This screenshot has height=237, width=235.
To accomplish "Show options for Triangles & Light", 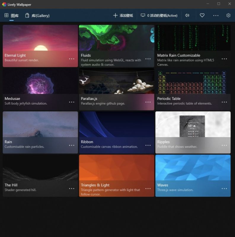I will click(148, 188).
